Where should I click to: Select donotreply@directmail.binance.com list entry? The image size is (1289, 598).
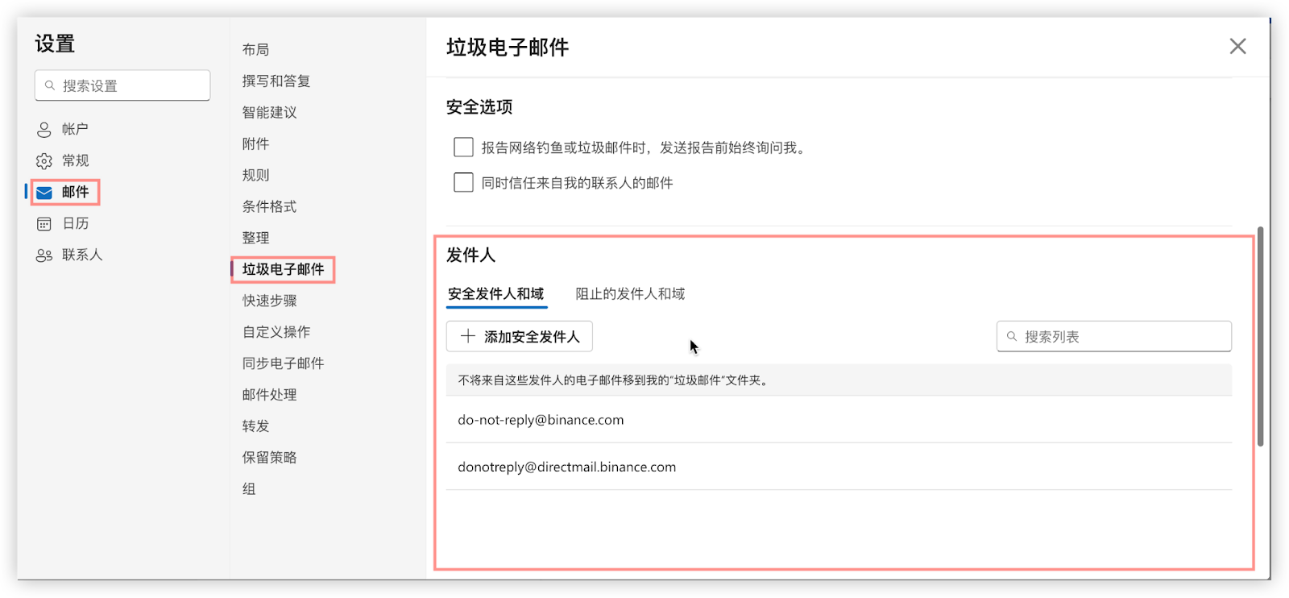click(566, 467)
